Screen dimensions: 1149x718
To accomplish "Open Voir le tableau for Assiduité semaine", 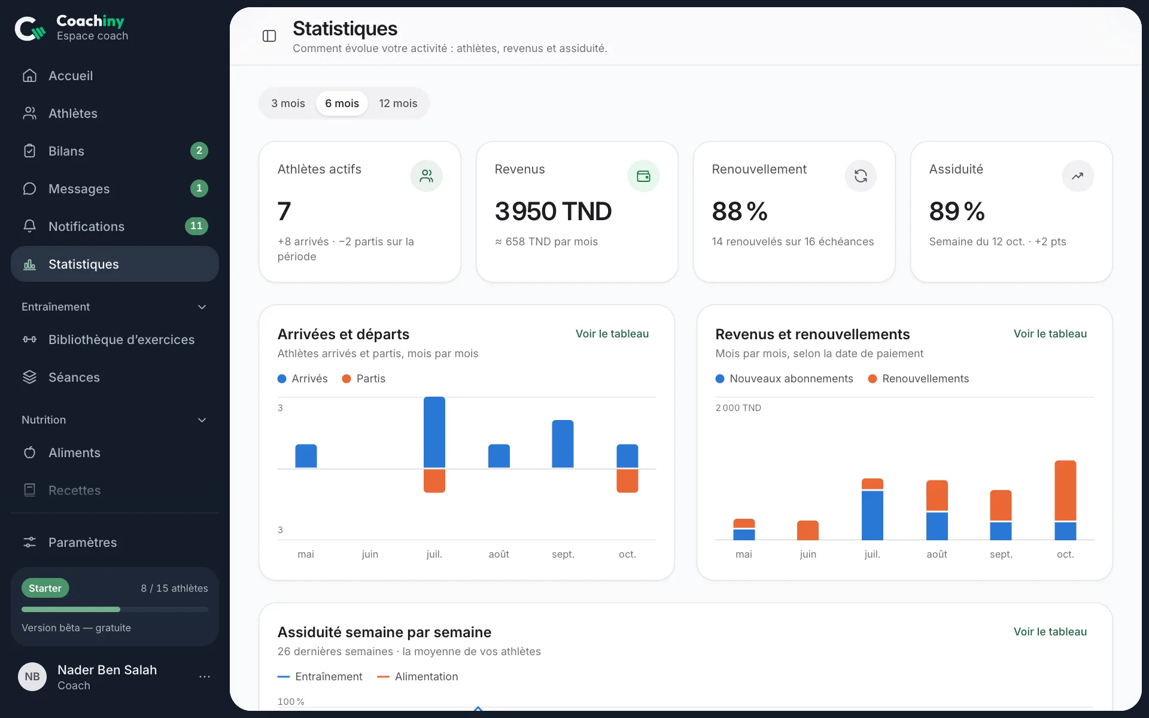I will [1050, 632].
